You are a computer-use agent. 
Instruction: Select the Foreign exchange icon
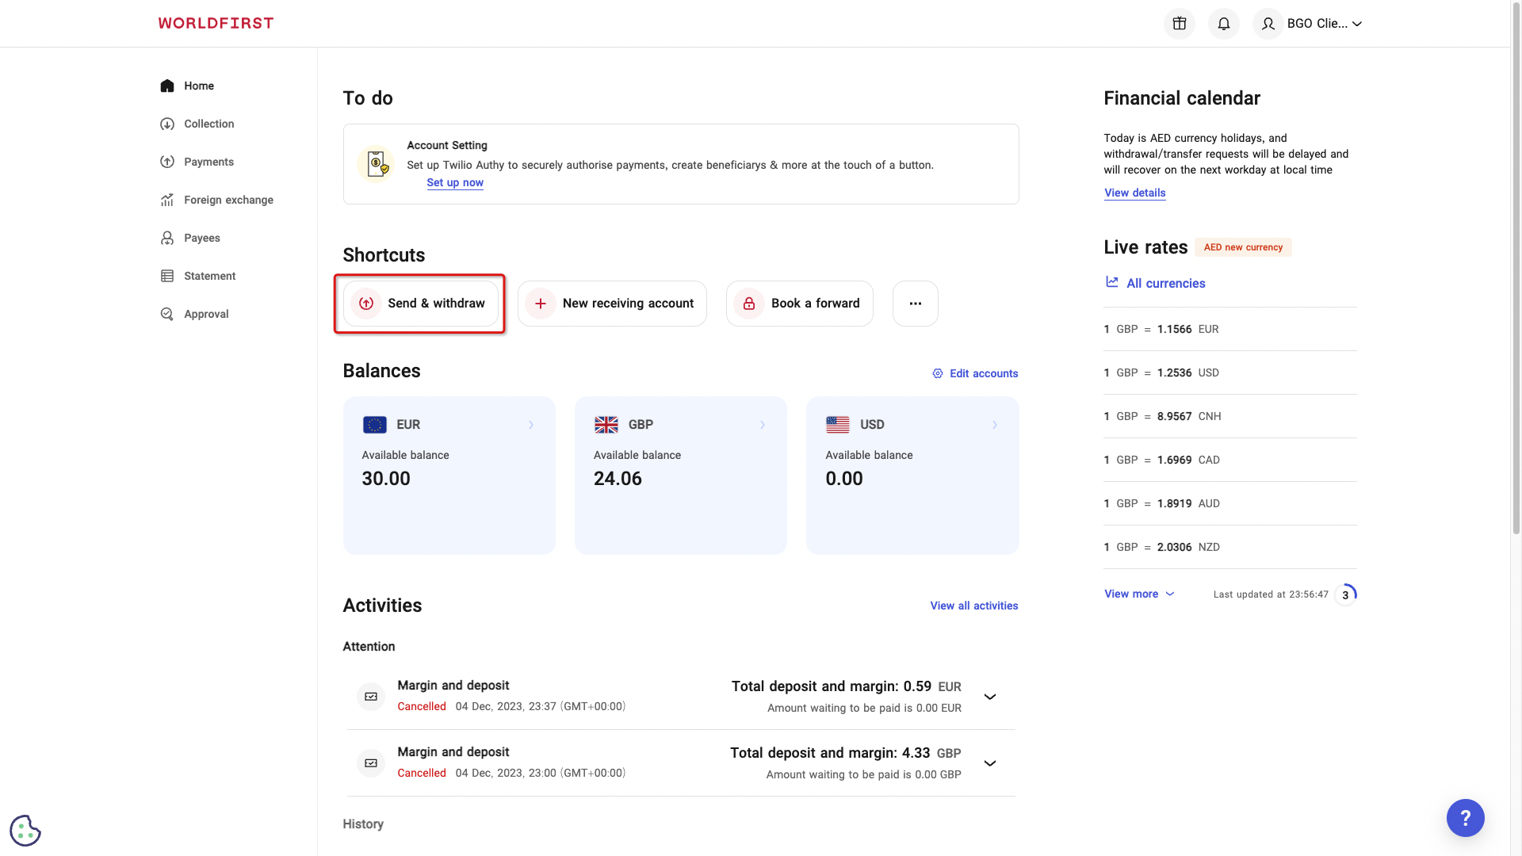[x=167, y=200]
